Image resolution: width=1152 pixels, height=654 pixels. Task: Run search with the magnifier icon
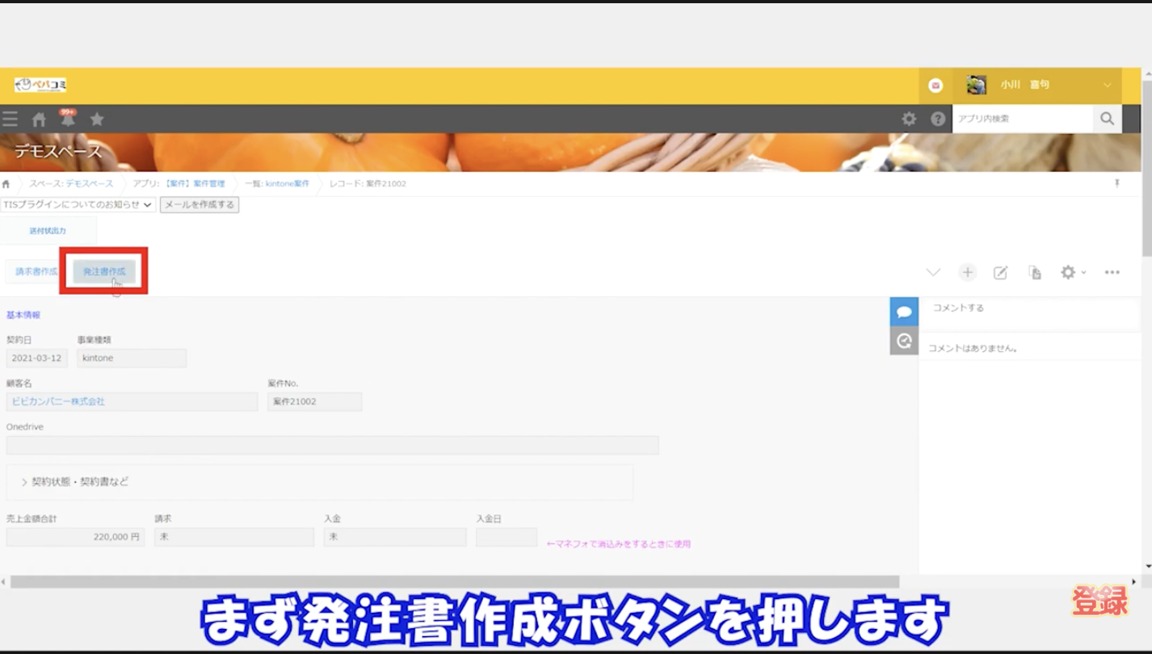pos(1107,119)
